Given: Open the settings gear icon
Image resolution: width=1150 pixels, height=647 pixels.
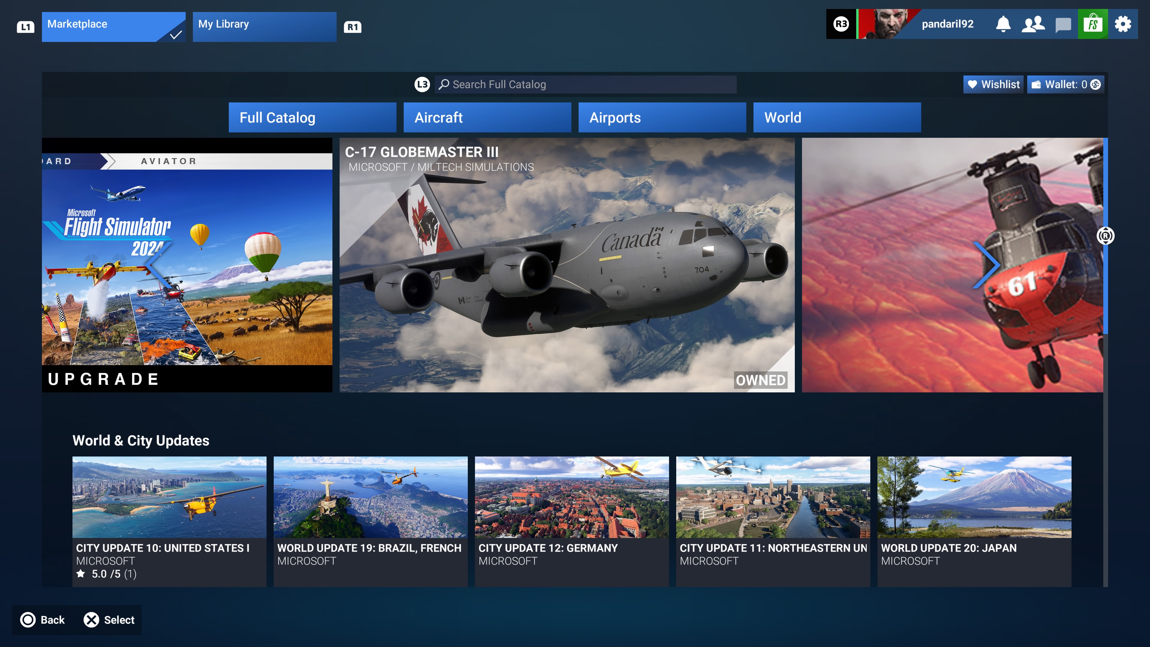Looking at the screenshot, I should tap(1123, 24).
